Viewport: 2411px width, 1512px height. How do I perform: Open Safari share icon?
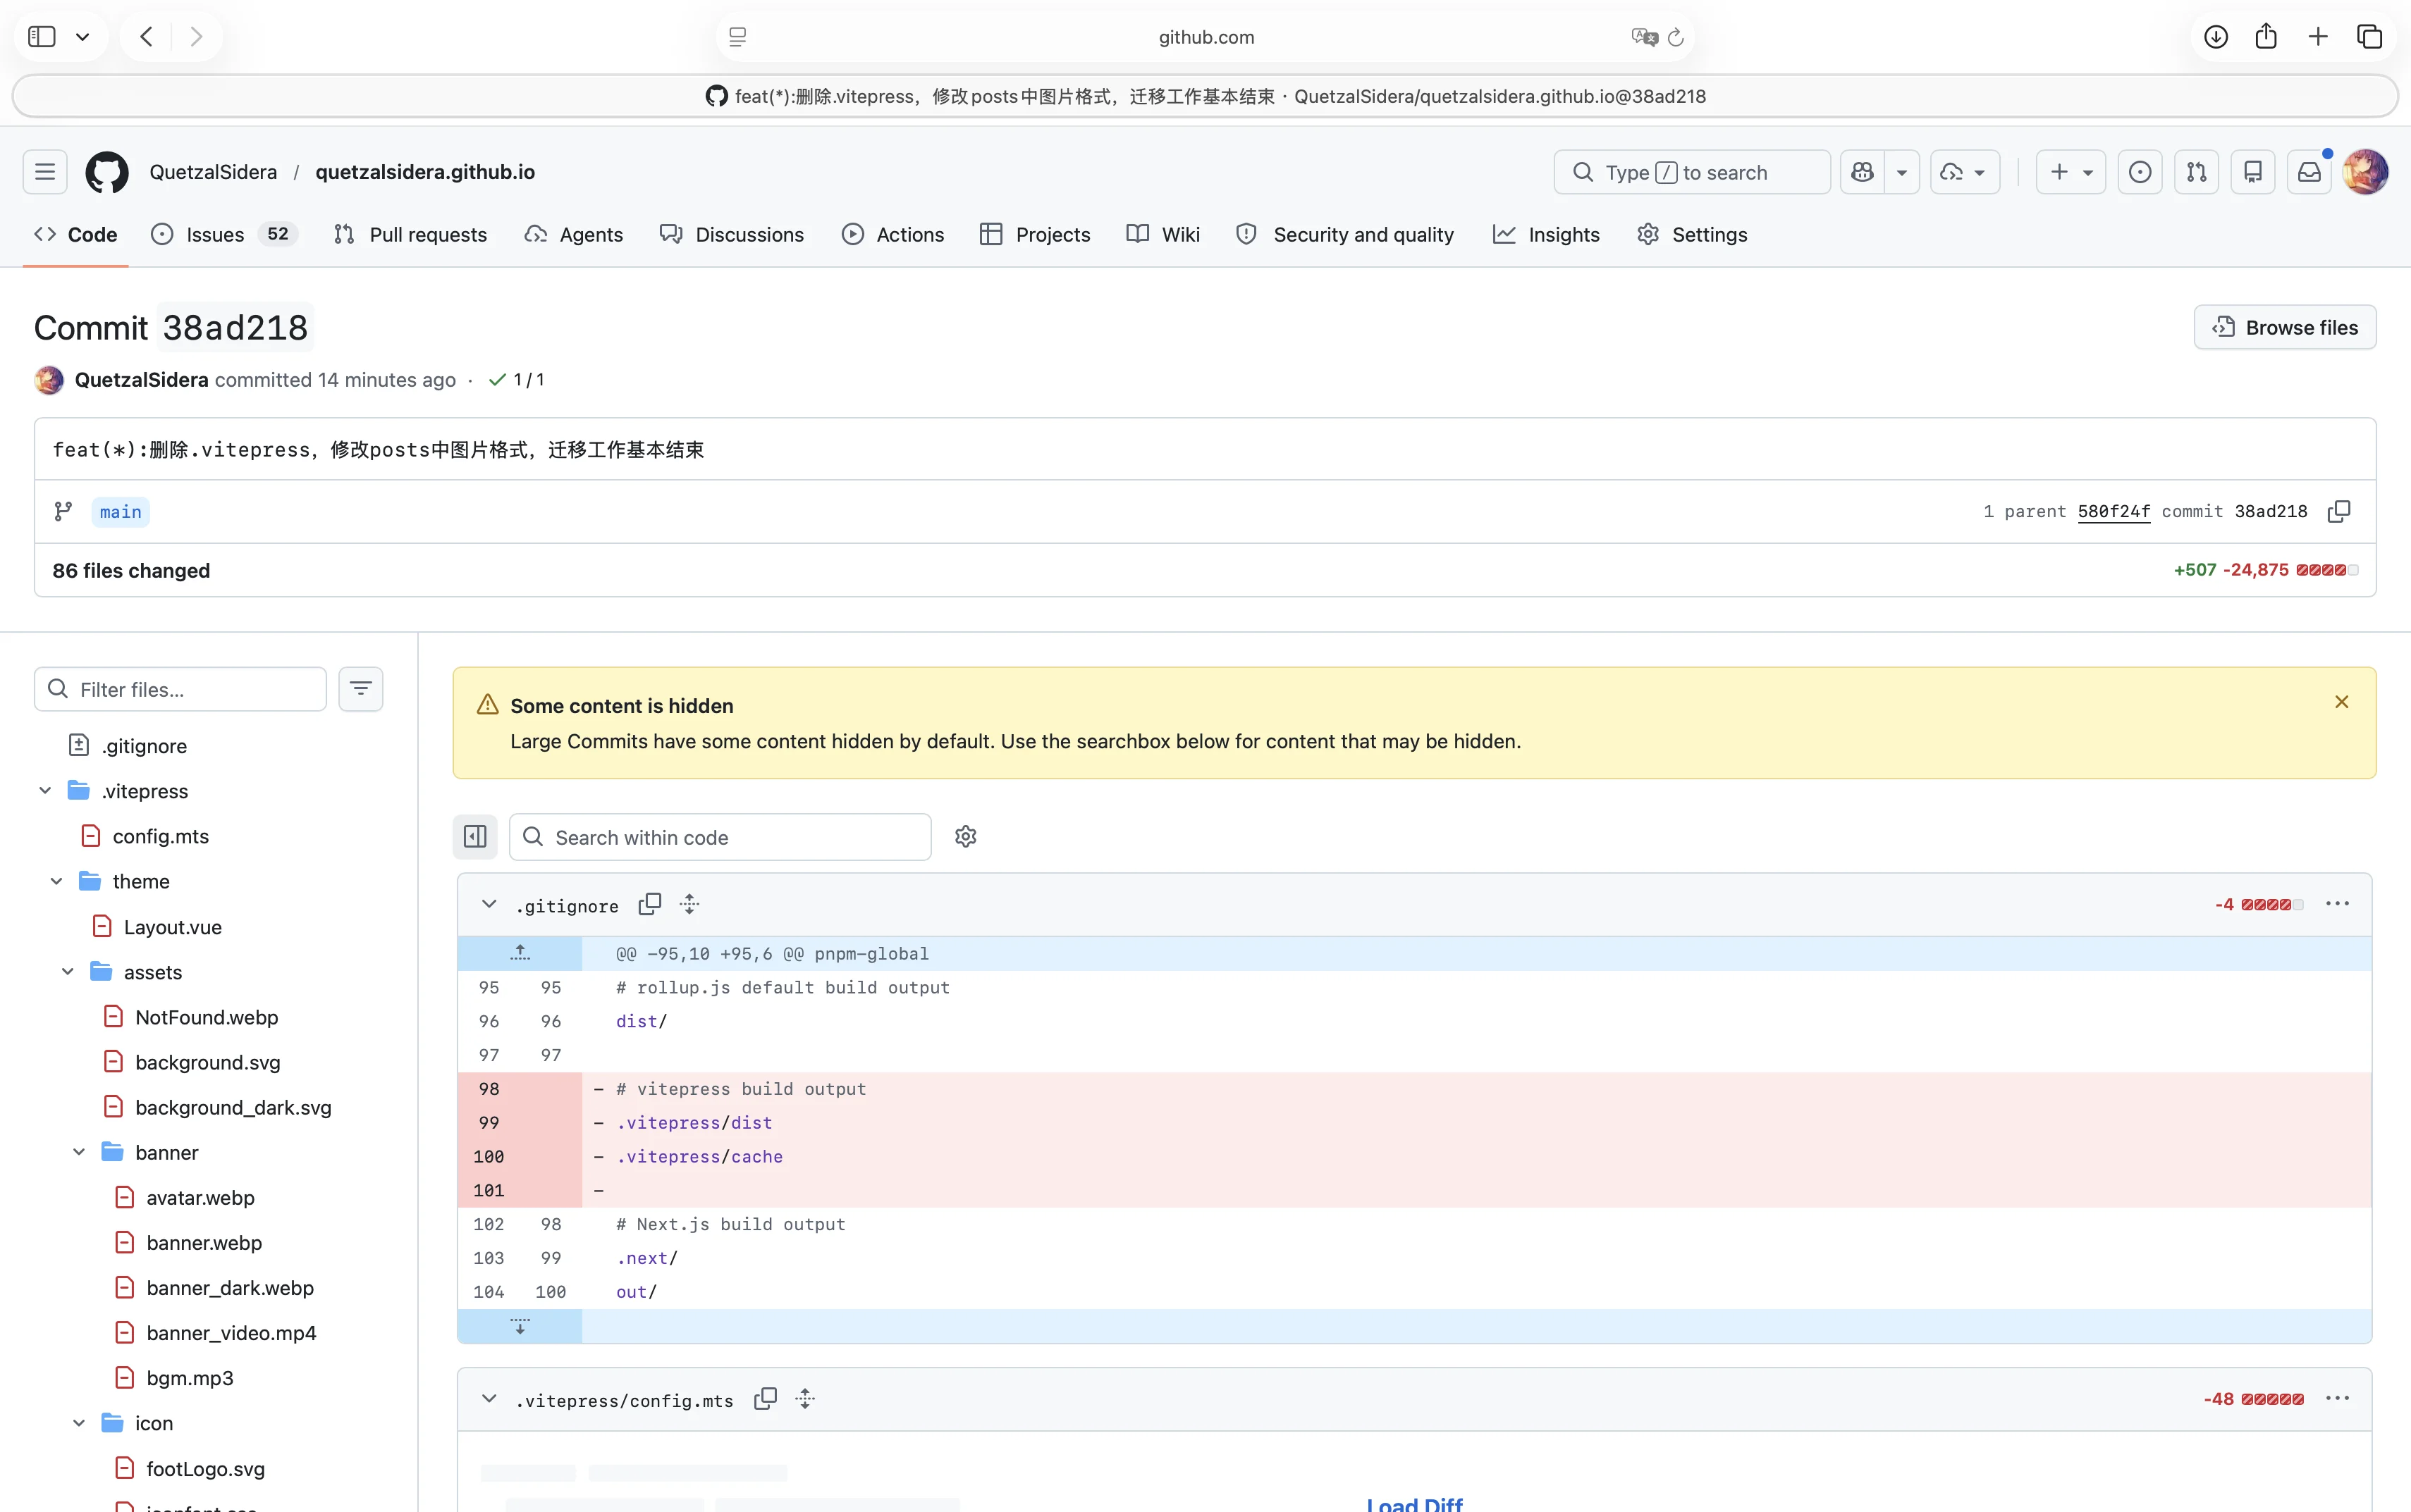click(x=2266, y=37)
